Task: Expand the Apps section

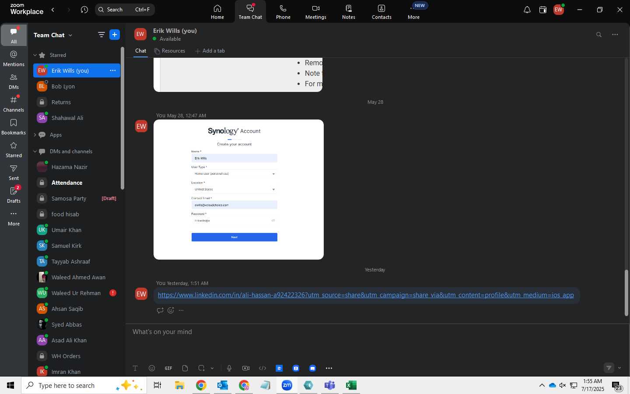Action: (x=35, y=135)
